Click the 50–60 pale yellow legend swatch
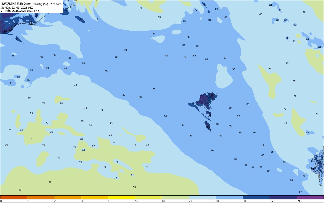Screen dimensions: 324x203 (x=148, y=197)
